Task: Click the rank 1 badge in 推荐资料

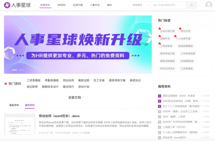Action: pyautogui.click(x=159, y=96)
